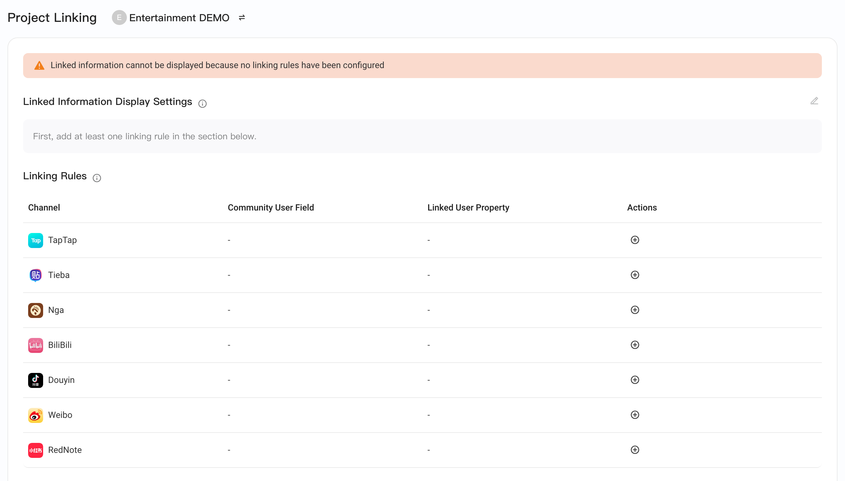This screenshot has height=481, width=845.
Task: Add linking rule for BiliBili channel
Action: (634, 345)
